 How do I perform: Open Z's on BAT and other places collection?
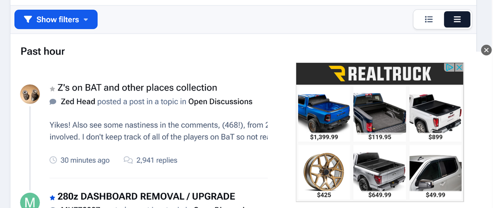pyautogui.click(x=138, y=88)
